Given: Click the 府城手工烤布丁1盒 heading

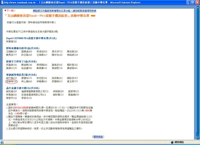Looking at the screenshot, I should tap(21, 61).
